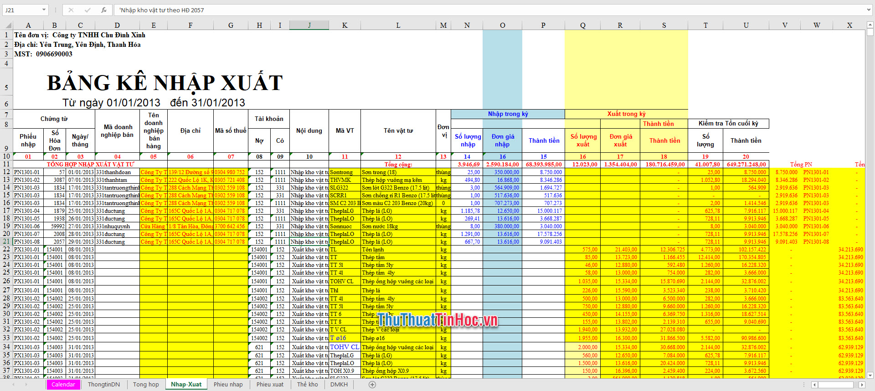Screen dimensions: 875x391
Task: Click the 'Xuất trong kỳ' header cell
Action: pos(626,114)
